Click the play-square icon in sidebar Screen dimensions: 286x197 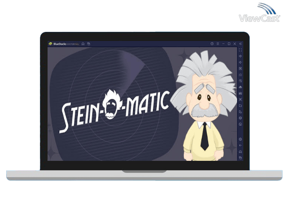coord(240,69)
